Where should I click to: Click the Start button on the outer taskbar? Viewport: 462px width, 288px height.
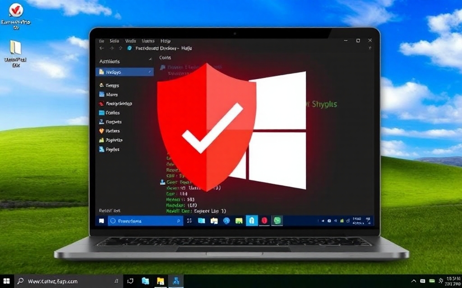pos(6,281)
